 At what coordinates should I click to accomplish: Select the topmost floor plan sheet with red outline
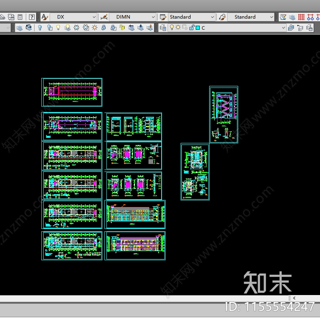72,92
